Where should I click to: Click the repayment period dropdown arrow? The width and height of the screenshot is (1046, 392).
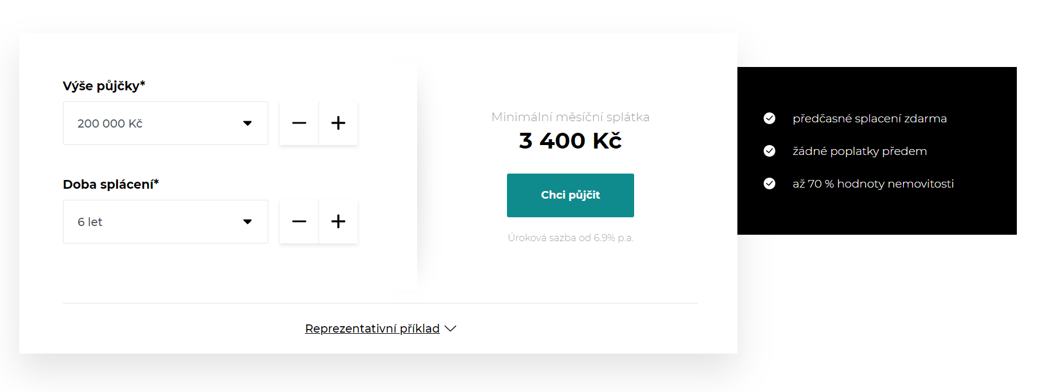tap(247, 222)
